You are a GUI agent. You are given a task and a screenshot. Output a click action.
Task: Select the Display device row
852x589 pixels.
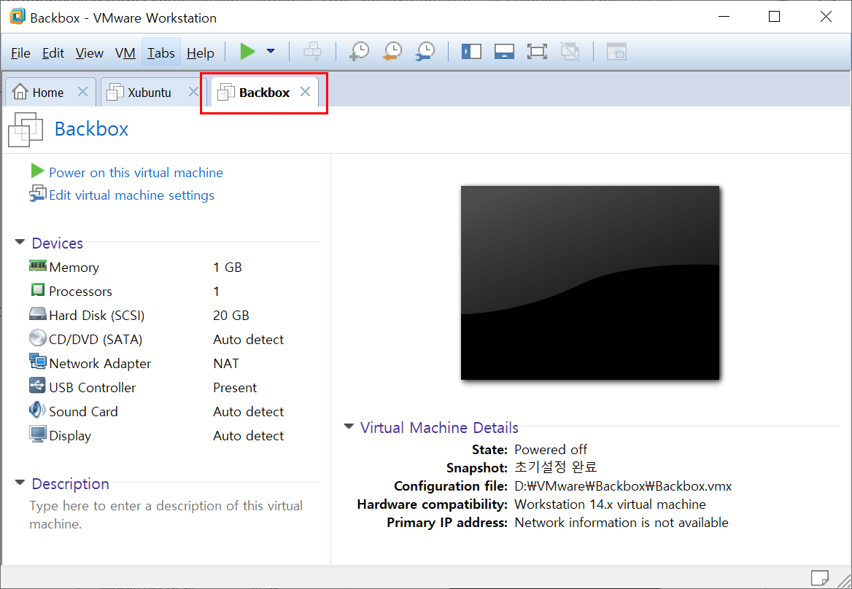coord(157,435)
